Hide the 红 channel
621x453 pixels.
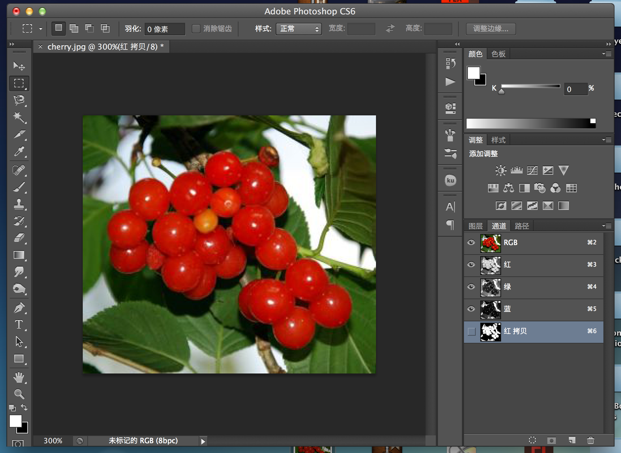tap(471, 265)
